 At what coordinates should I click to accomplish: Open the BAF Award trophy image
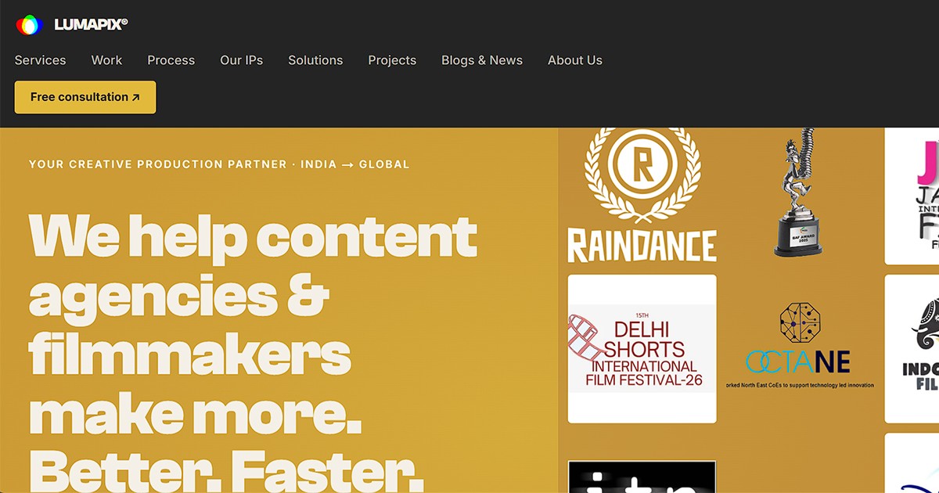797,193
